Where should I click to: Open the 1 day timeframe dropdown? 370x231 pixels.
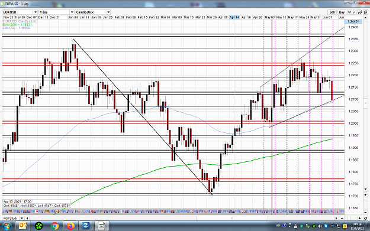coord(72,12)
